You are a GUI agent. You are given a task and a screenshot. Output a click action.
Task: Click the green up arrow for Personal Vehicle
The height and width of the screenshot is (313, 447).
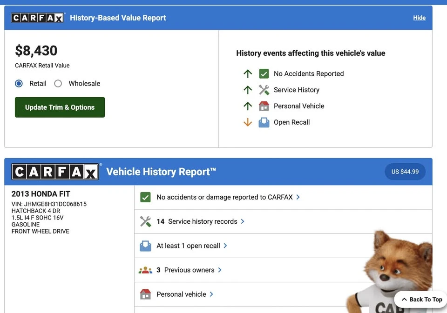coord(248,106)
